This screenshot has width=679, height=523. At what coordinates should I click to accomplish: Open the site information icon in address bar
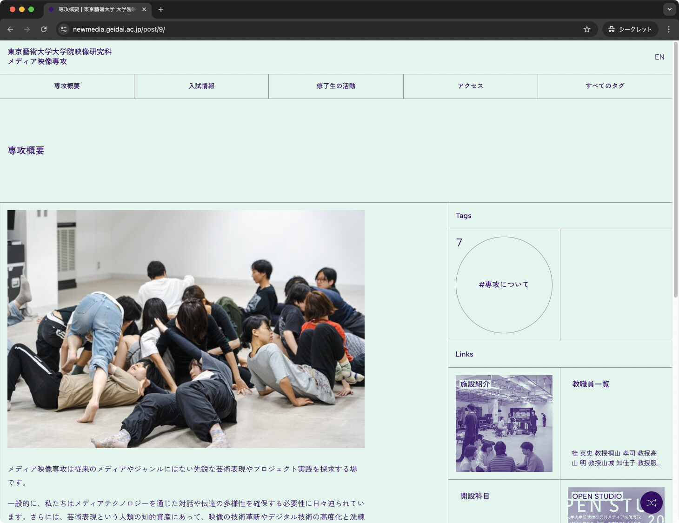pyautogui.click(x=64, y=29)
